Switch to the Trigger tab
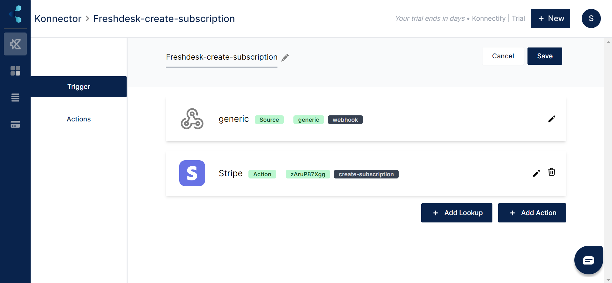 pyautogui.click(x=78, y=86)
